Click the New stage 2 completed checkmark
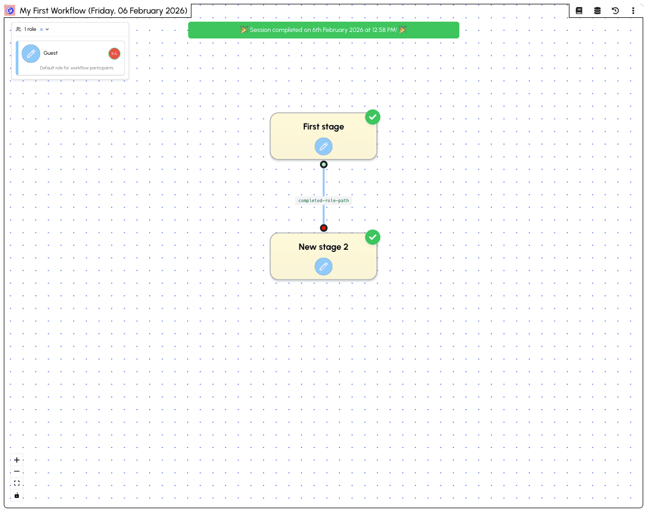 (x=373, y=237)
